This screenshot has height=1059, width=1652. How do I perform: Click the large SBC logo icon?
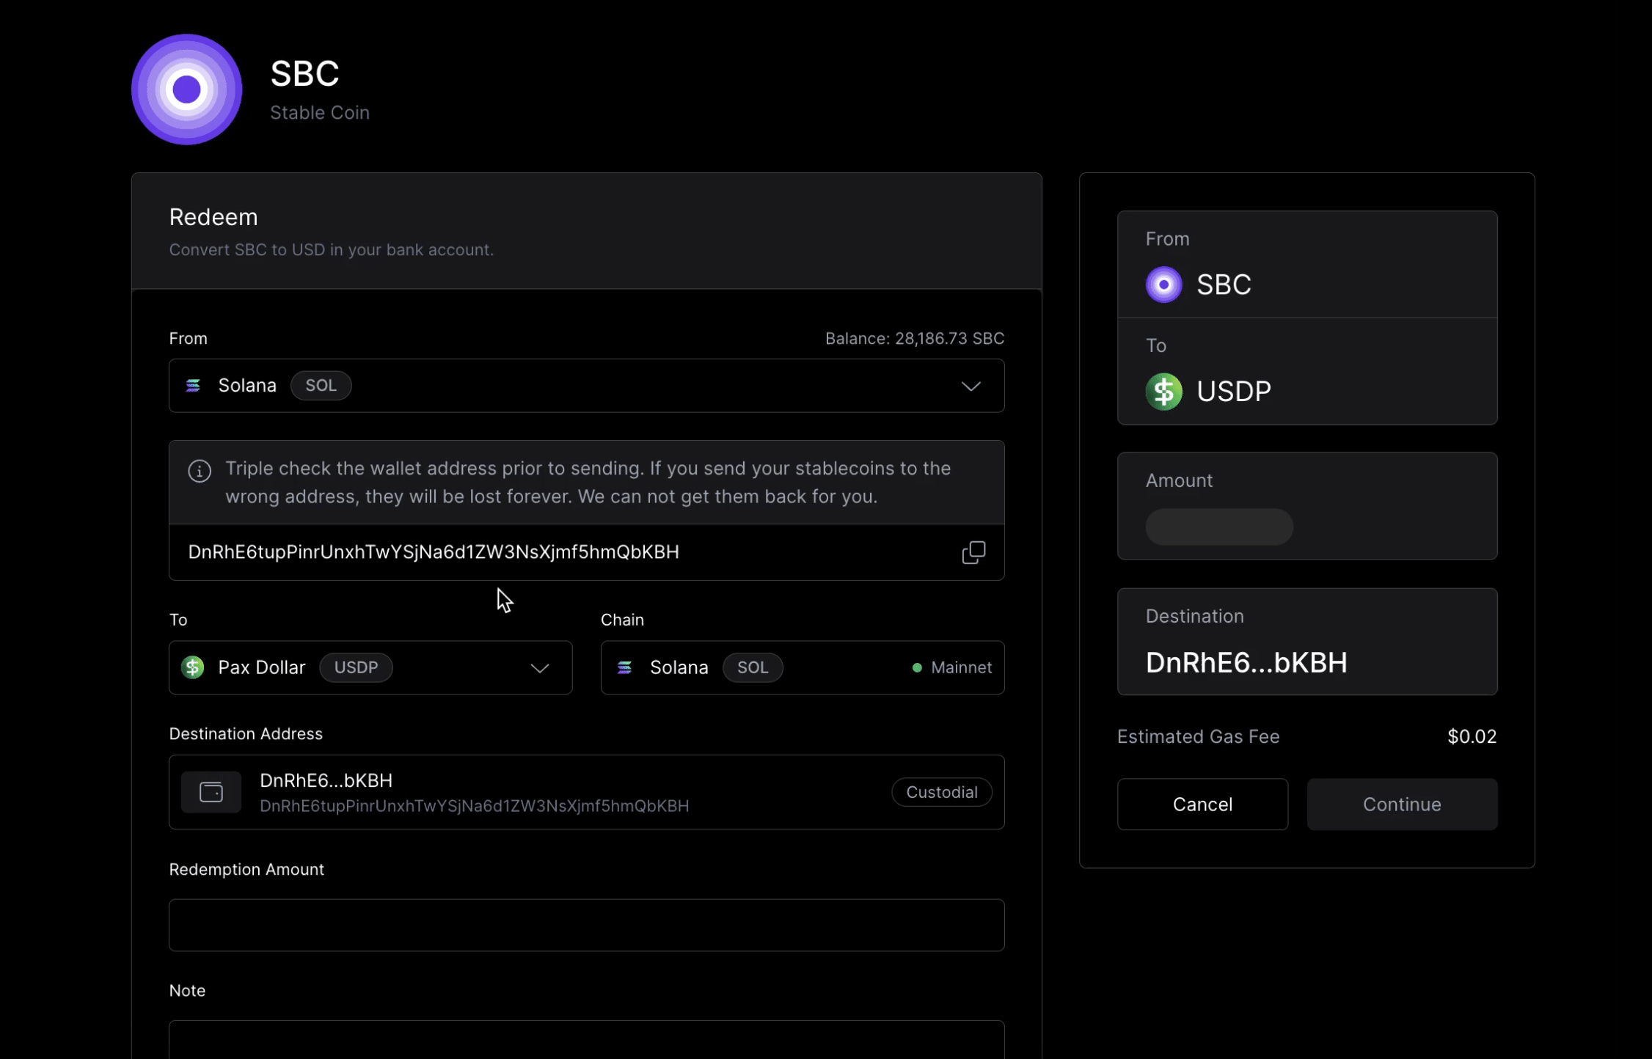coord(186,89)
